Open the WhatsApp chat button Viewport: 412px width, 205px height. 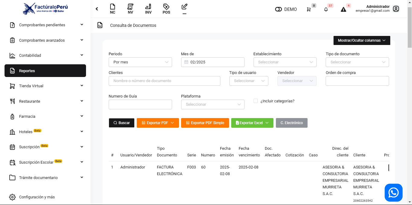click(394, 193)
